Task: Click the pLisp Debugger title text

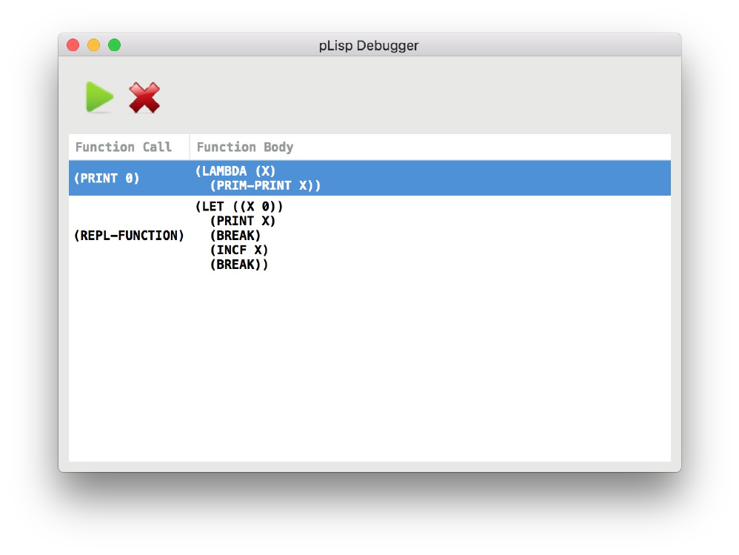Action: [369, 46]
